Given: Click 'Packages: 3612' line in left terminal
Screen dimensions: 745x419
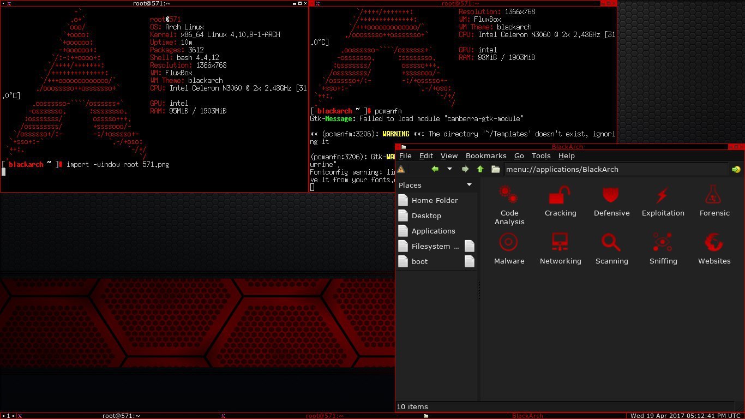Looking at the screenshot, I should point(177,50).
